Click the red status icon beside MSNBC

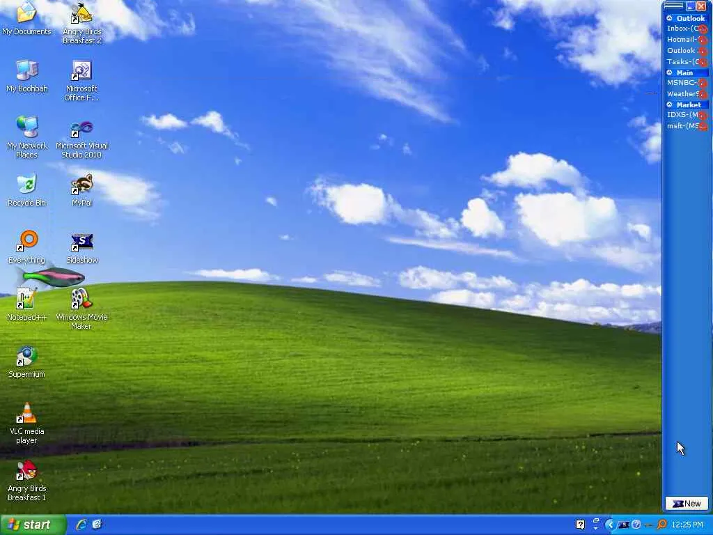click(x=703, y=84)
